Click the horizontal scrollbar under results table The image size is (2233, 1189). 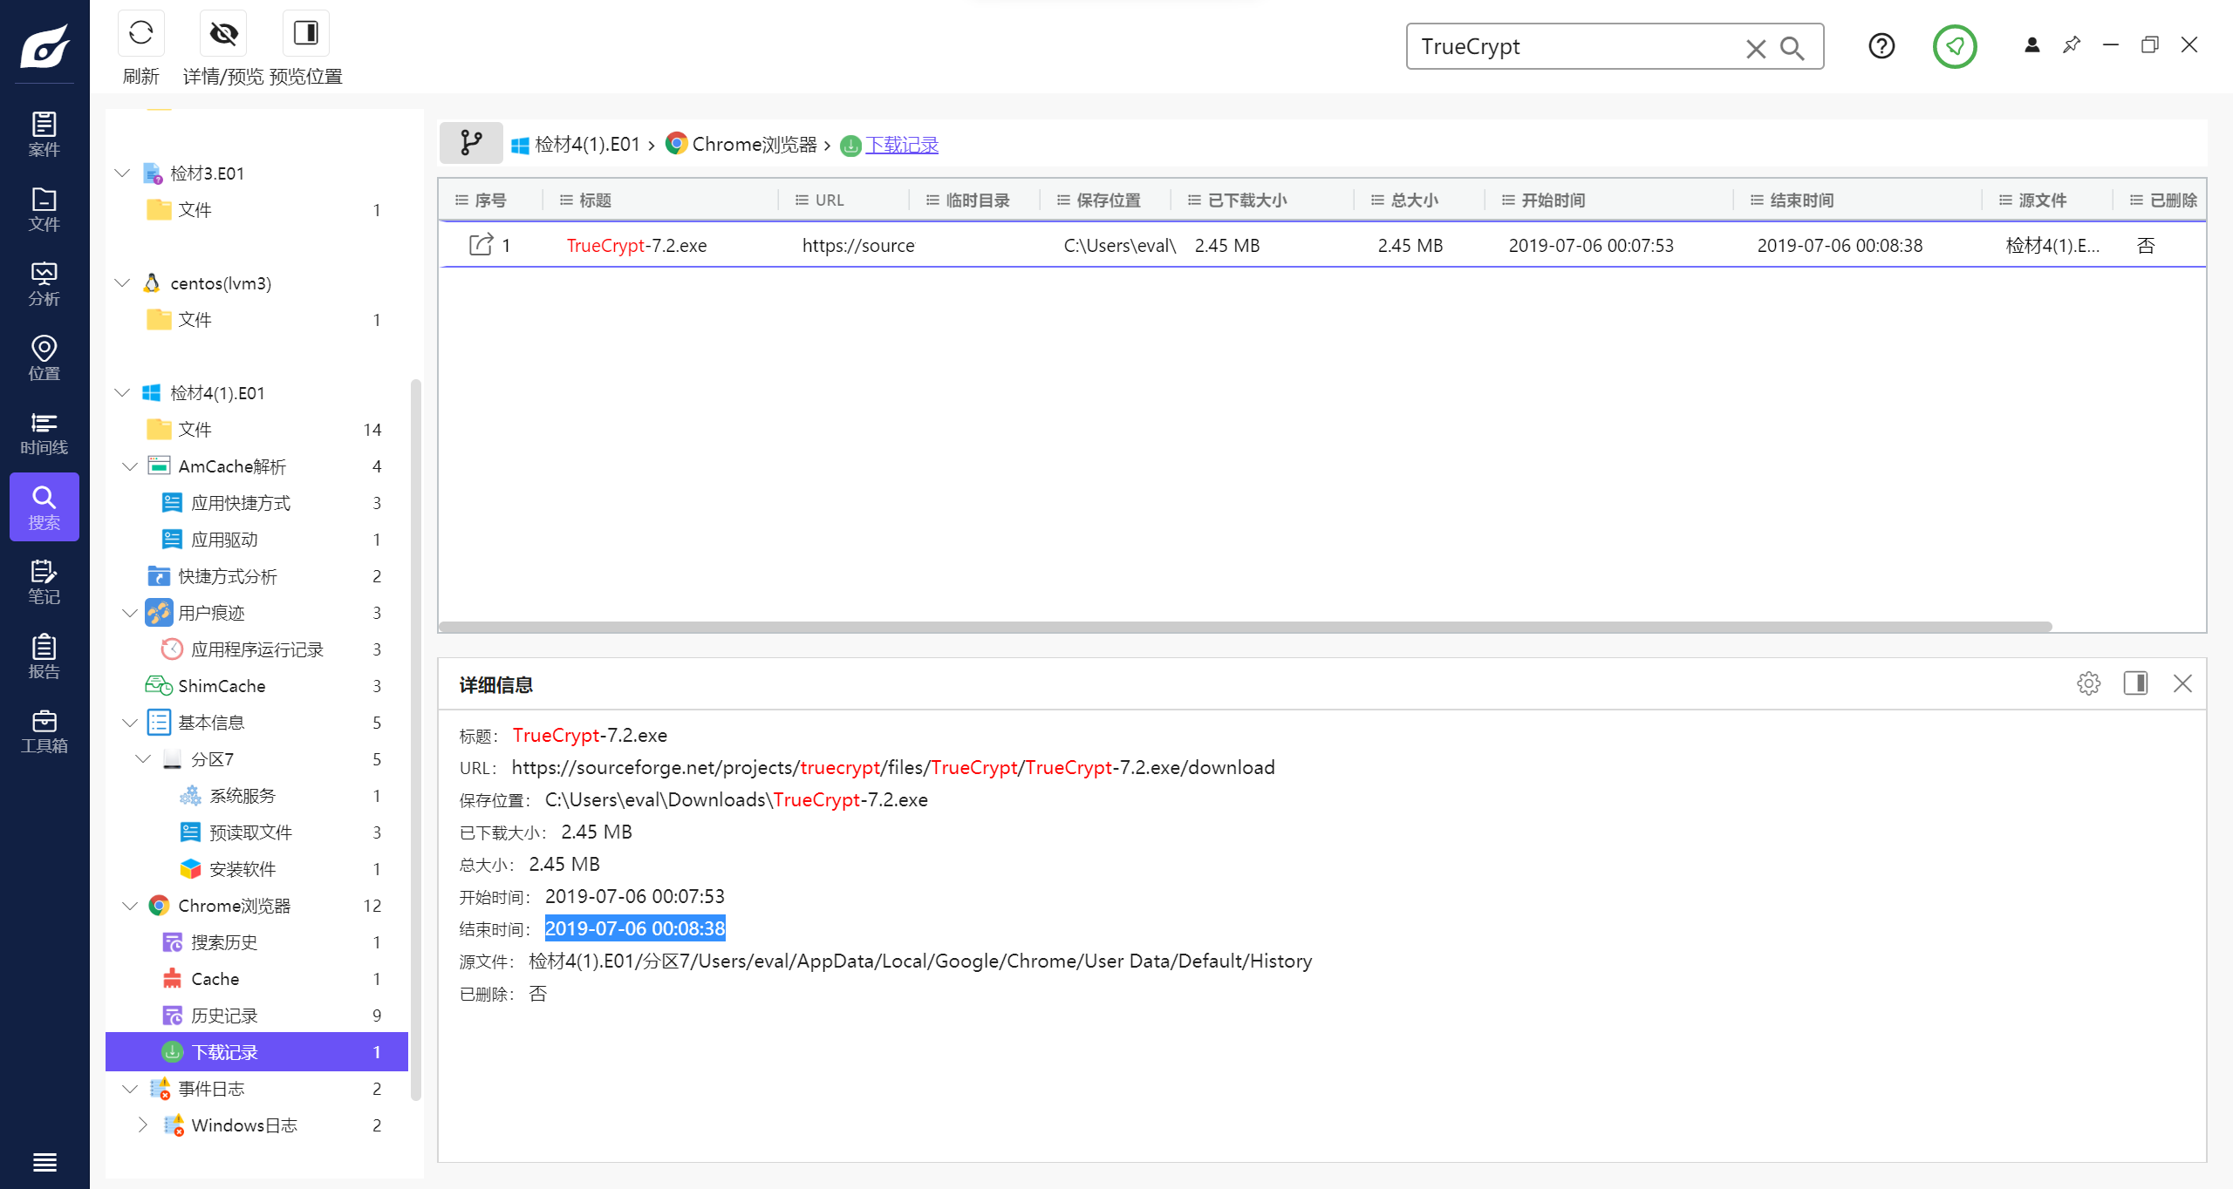coord(1246,626)
